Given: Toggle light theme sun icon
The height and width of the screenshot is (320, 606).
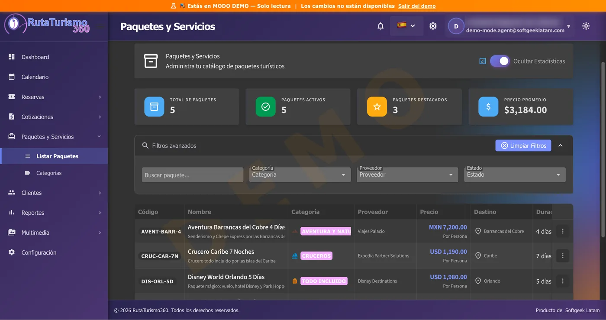Looking at the screenshot, I should pyautogui.click(x=586, y=26).
